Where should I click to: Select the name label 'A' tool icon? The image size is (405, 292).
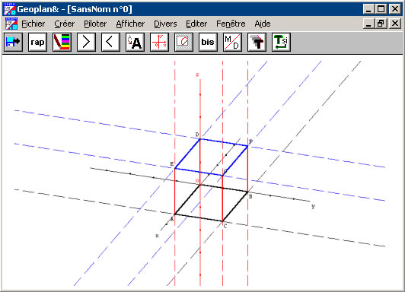click(x=135, y=42)
